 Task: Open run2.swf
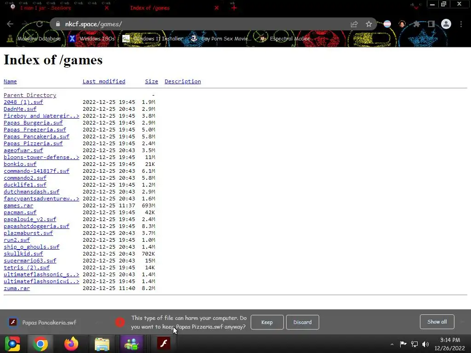click(17, 240)
